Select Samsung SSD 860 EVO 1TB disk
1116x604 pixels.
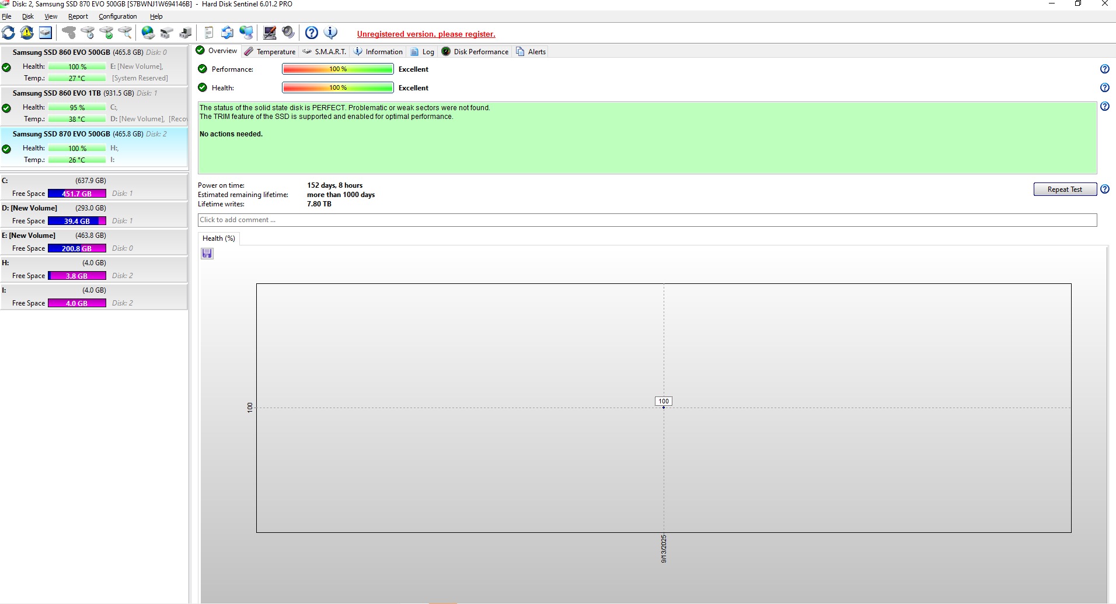coord(94,106)
